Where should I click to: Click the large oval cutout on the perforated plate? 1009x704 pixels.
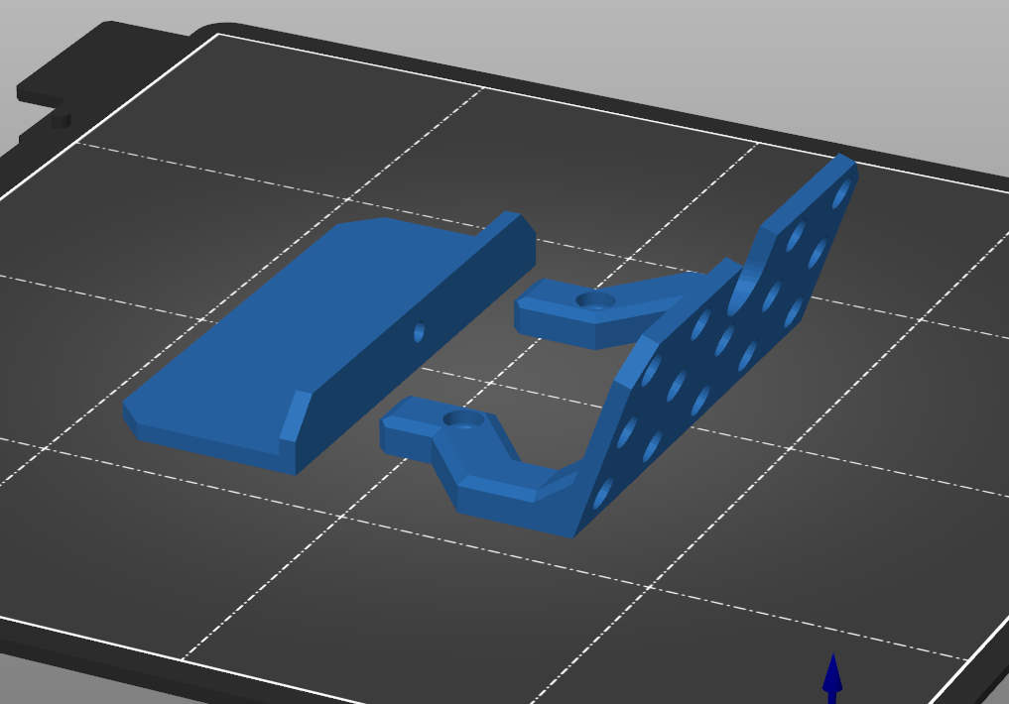(742, 291)
